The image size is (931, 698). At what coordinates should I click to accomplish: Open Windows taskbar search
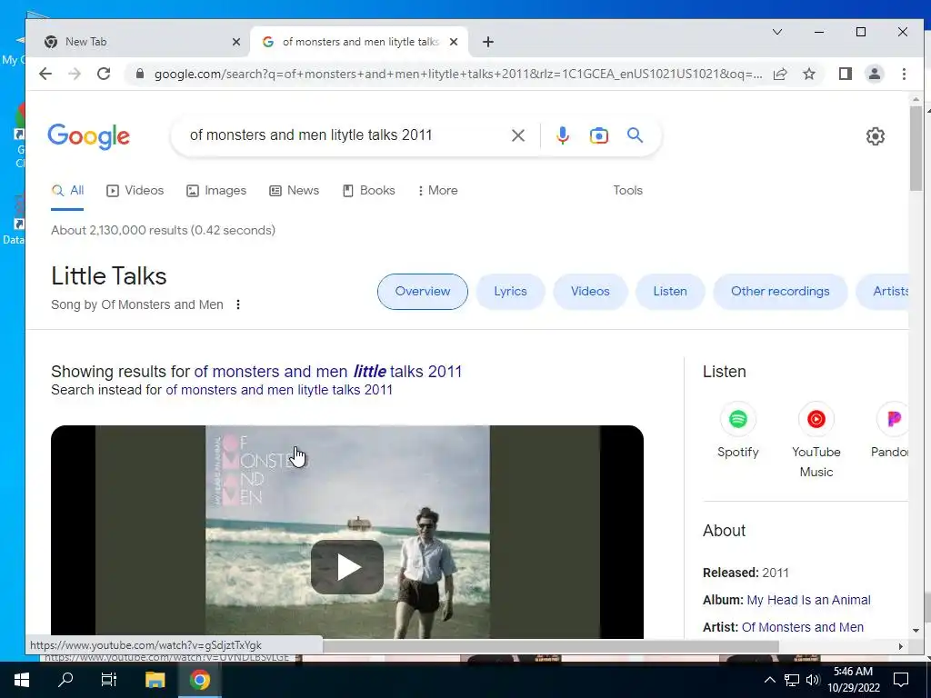click(x=65, y=680)
